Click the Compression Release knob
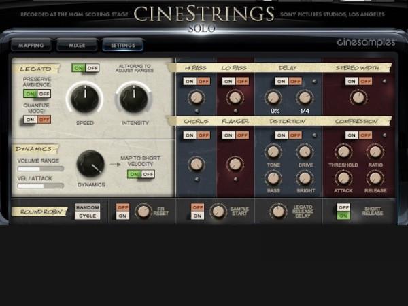The height and width of the screenshot is (306, 408). tap(375, 178)
